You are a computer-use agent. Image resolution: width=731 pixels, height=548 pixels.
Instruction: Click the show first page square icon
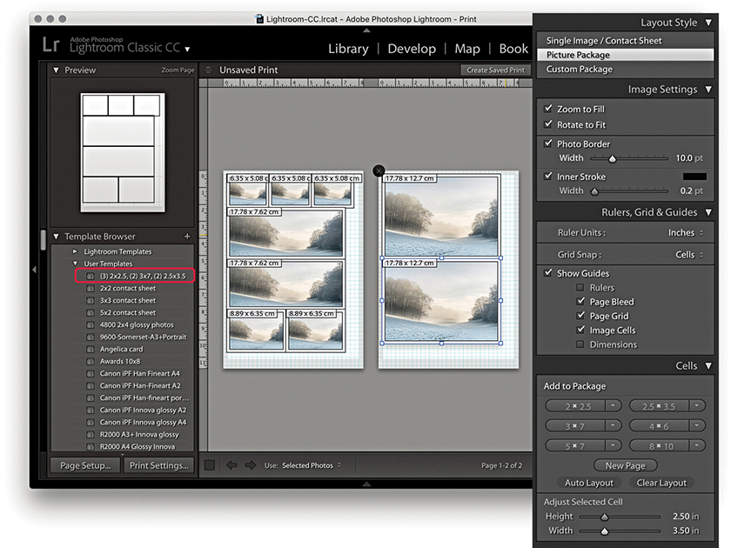210,465
